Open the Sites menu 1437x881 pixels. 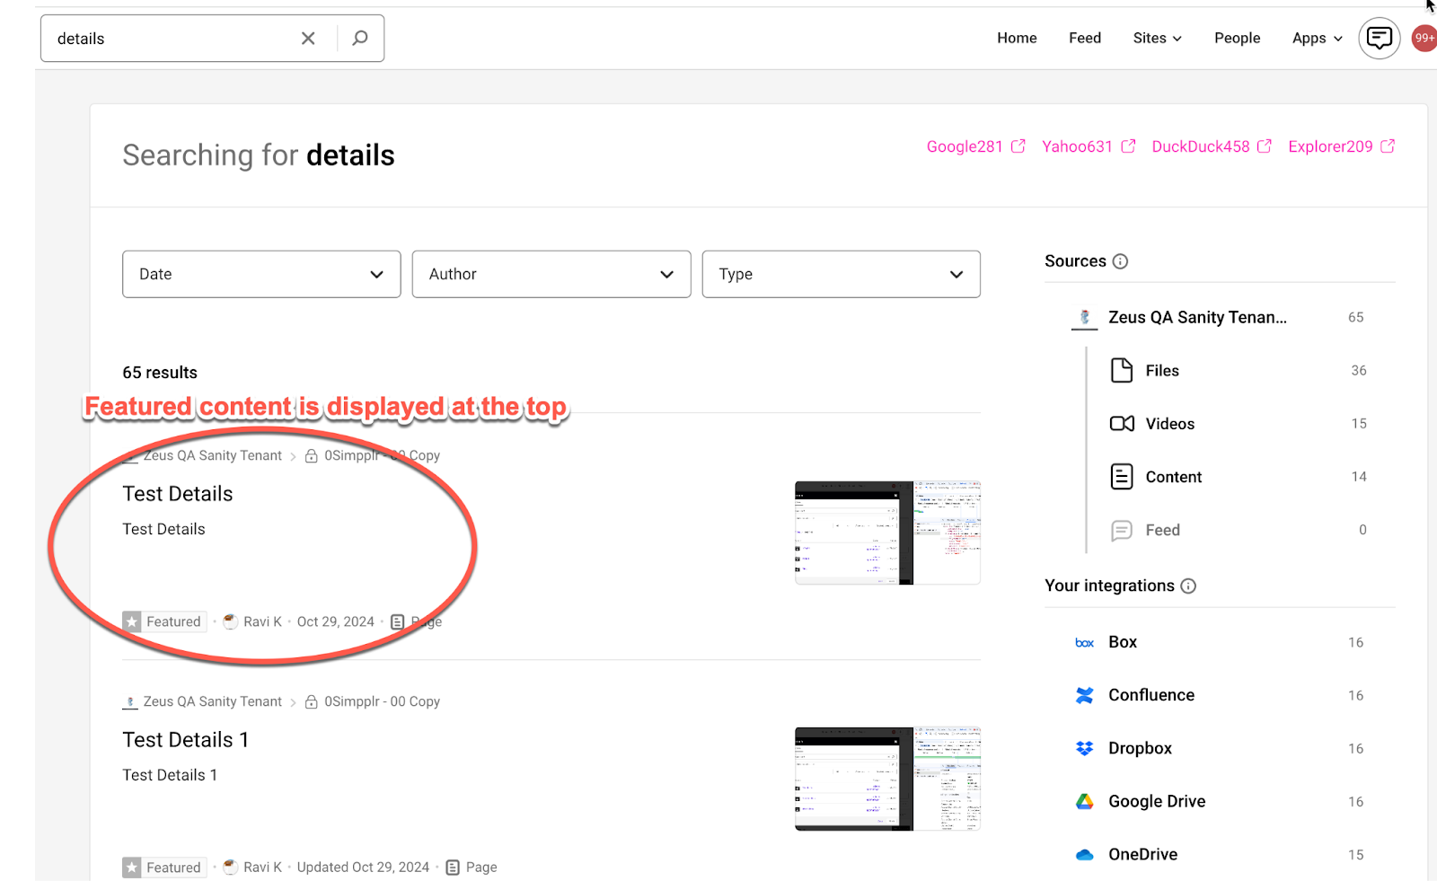pyautogui.click(x=1157, y=38)
